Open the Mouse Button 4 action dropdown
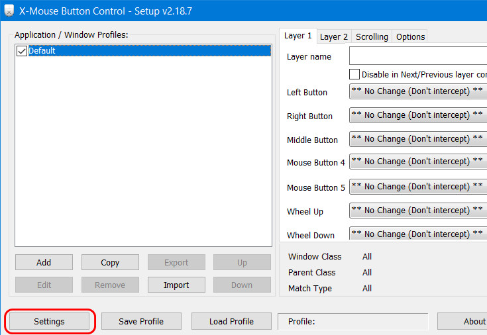This screenshot has width=487, height=335. coord(418,162)
